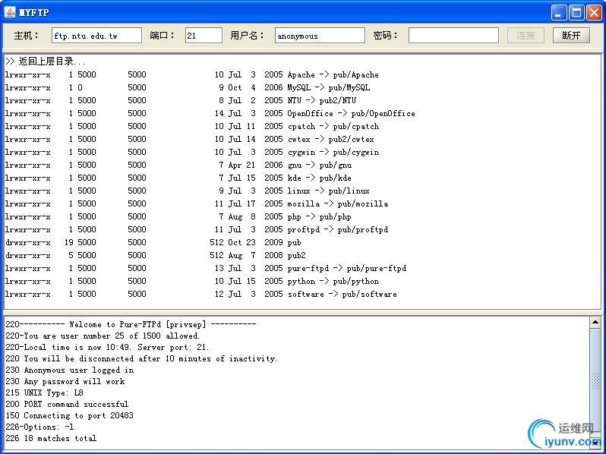Viewport: 606px width, 454px height.
Task: Maximize the MYFTP window
Action: 576,12
